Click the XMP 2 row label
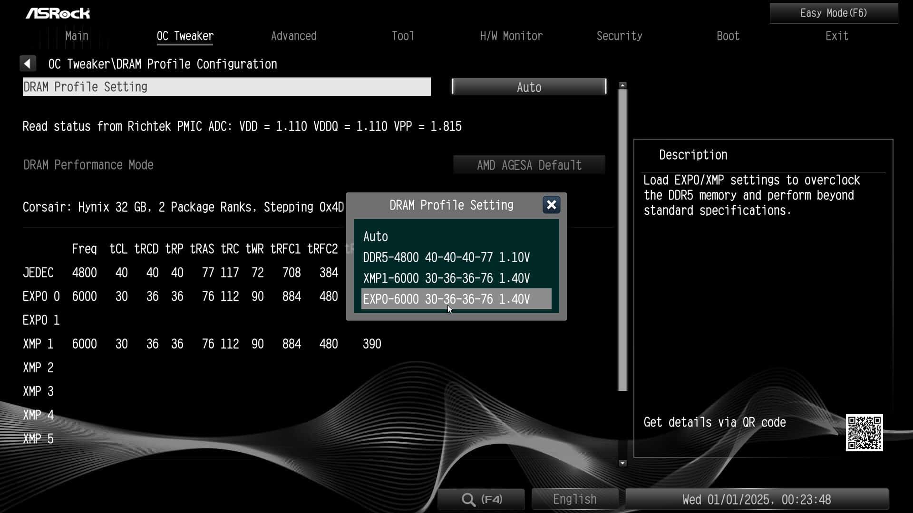 (x=38, y=368)
